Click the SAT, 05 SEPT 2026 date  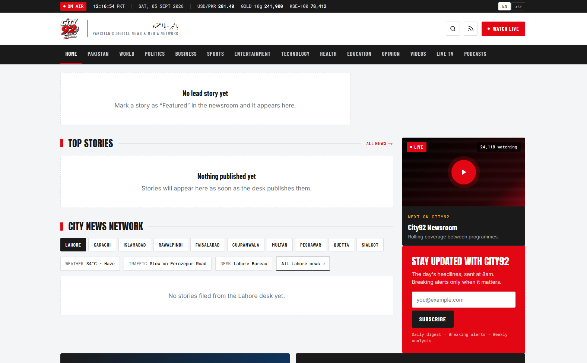(x=161, y=6)
